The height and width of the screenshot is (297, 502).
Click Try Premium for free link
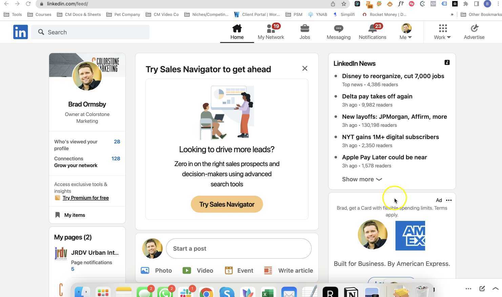tap(86, 198)
